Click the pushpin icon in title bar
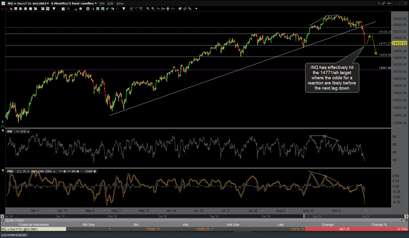409x238 pixels. (388, 3)
